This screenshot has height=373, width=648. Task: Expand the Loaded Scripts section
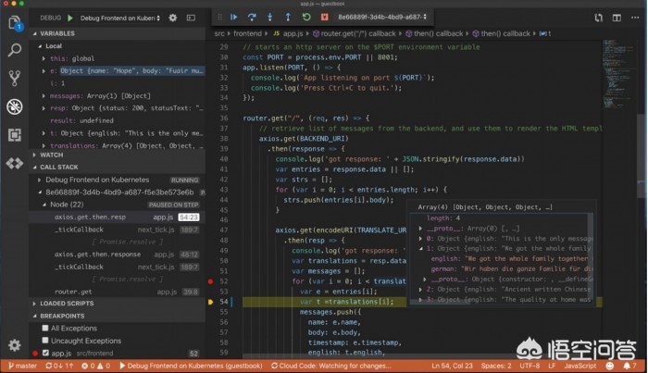pos(68,303)
